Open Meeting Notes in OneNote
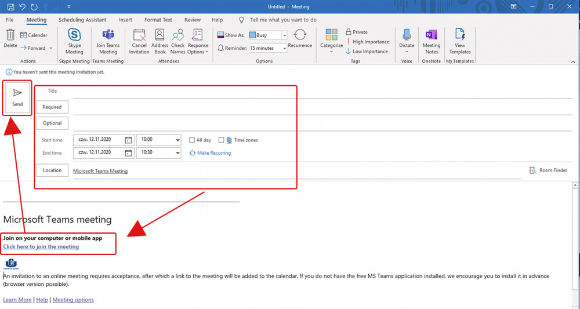Image resolution: width=580 pixels, height=309 pixels. tap(432, 42)
